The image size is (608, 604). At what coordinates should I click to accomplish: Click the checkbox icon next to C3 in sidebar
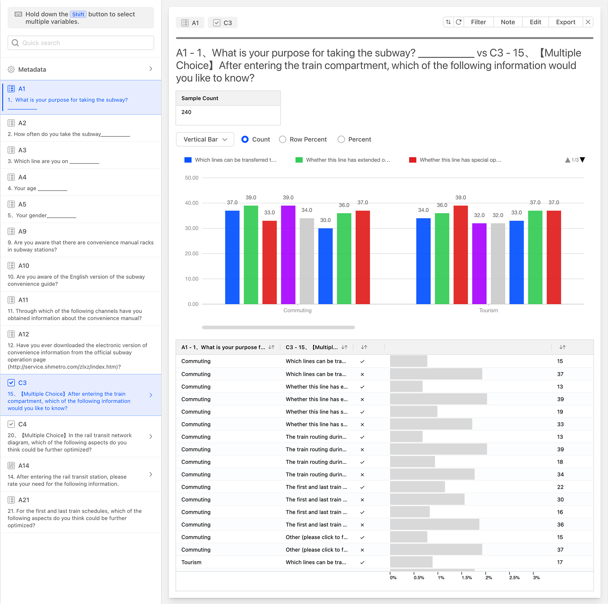(x=11, y=383)
